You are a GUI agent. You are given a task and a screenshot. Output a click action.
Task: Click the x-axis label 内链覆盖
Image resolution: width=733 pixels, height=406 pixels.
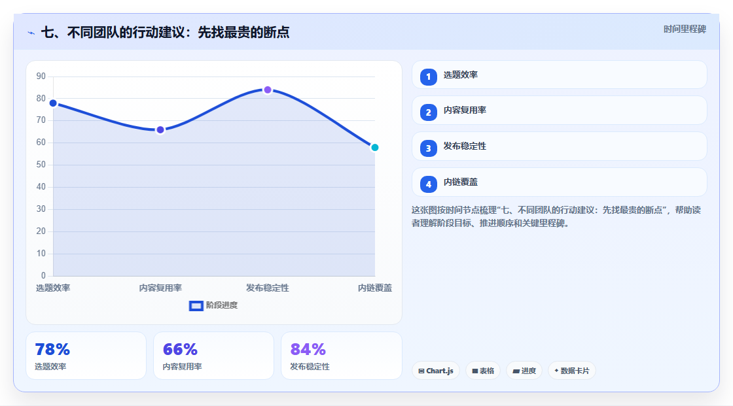click(375, 288)
